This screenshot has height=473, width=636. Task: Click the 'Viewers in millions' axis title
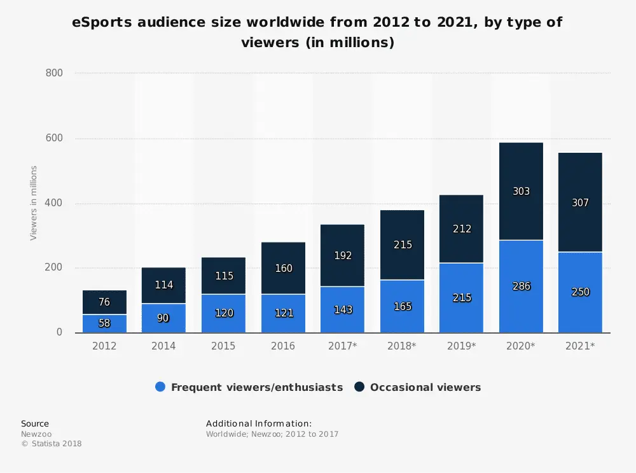pyautogui.click(x=33, y=203)
